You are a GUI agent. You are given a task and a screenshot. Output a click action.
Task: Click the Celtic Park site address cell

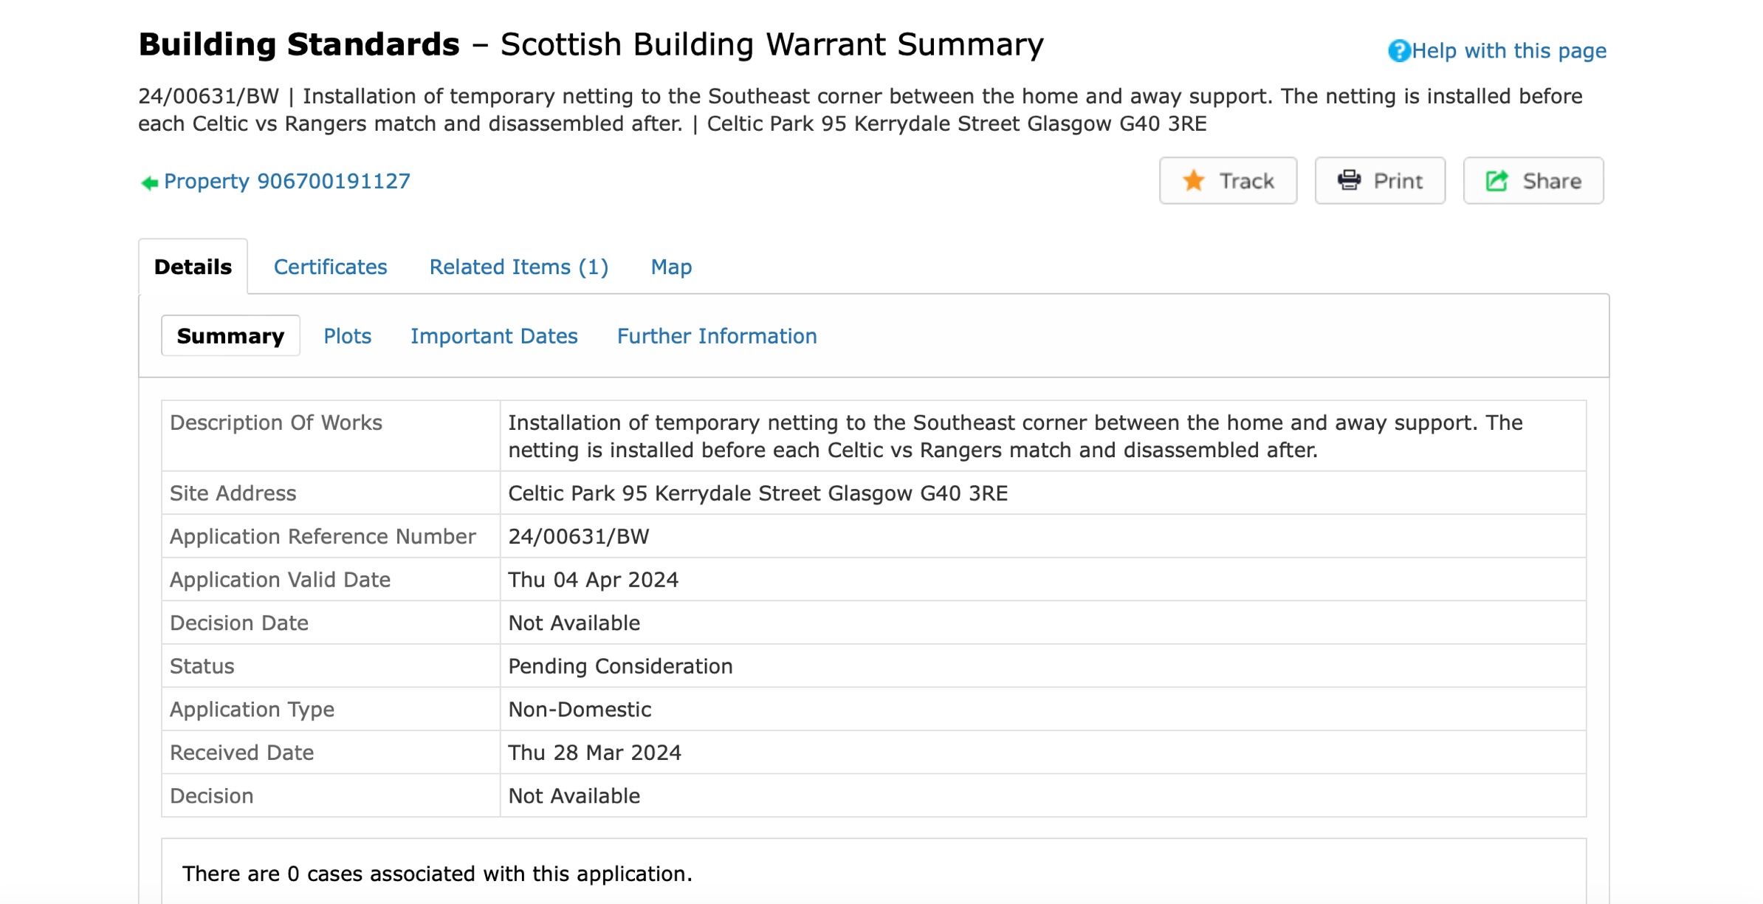coord(757,493)
